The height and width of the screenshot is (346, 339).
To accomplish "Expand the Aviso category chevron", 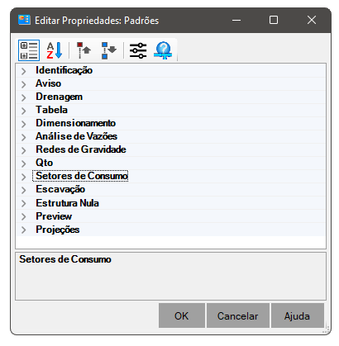I will click(24, 84).
